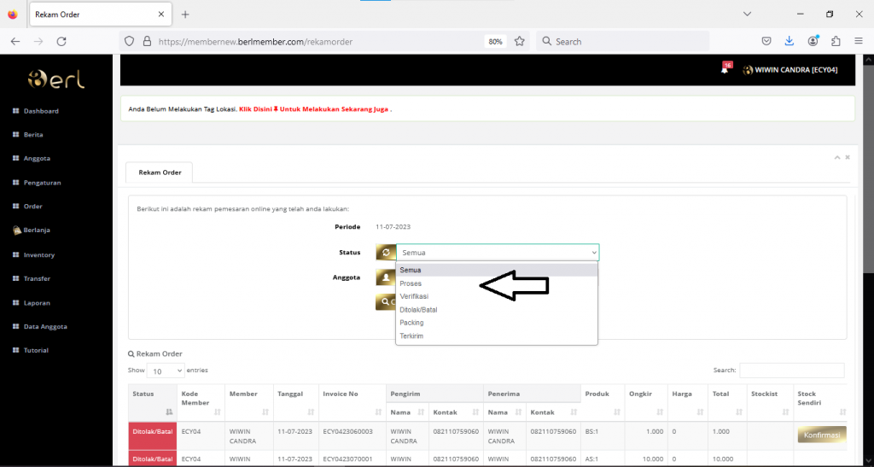The image size is (874, 467).
Task: Open the Firefox hamburger application menu
Action: 858,41
